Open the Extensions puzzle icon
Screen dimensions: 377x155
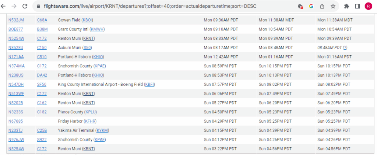346,6
